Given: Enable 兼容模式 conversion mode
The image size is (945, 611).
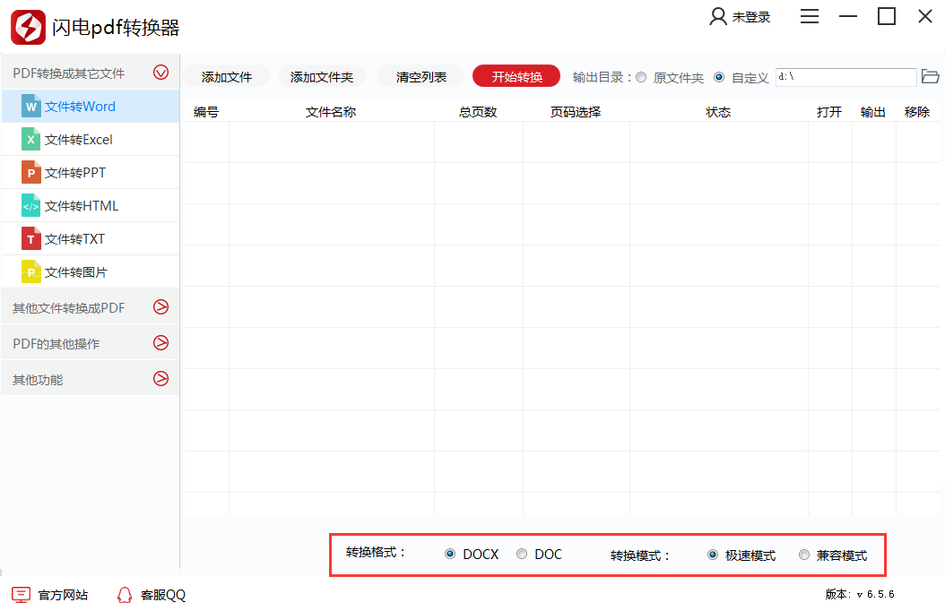Looking at the screenshot, I should 804,554.
